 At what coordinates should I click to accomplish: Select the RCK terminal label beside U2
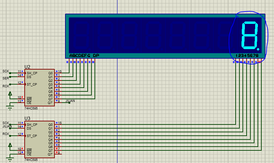[x=6, y=86]
